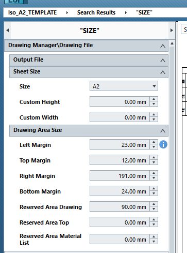Increase Custom Height value
The width and height of the screenshot is (187, 253).
(x=154, y=99)
